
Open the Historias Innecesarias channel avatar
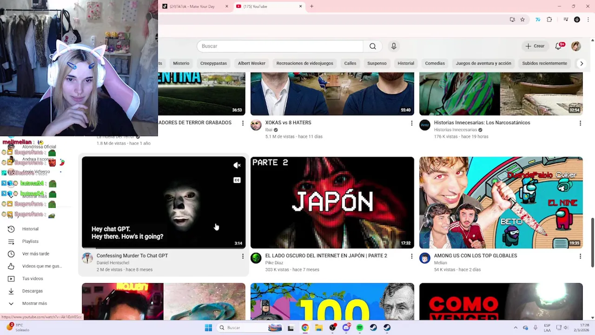tap(425, 125)
